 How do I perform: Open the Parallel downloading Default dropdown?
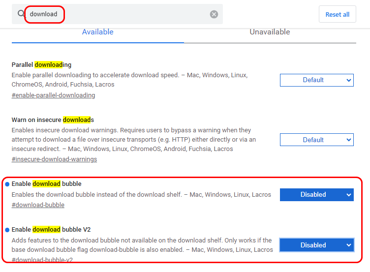[317, 80]
